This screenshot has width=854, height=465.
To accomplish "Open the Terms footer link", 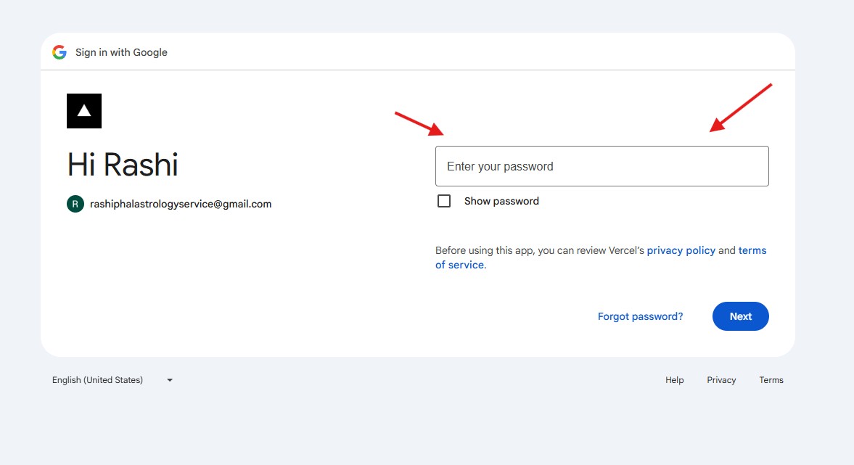I will click(x=771, y=380).
